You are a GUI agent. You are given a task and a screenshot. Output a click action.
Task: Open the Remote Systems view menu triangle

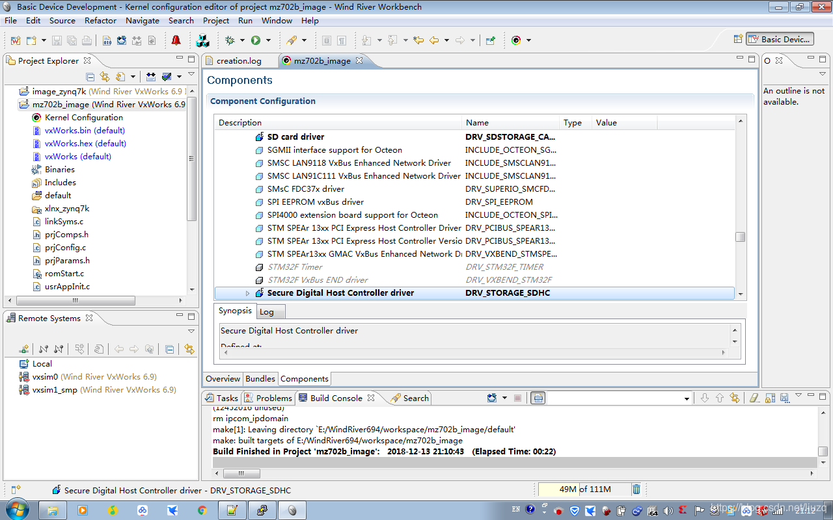191,331
